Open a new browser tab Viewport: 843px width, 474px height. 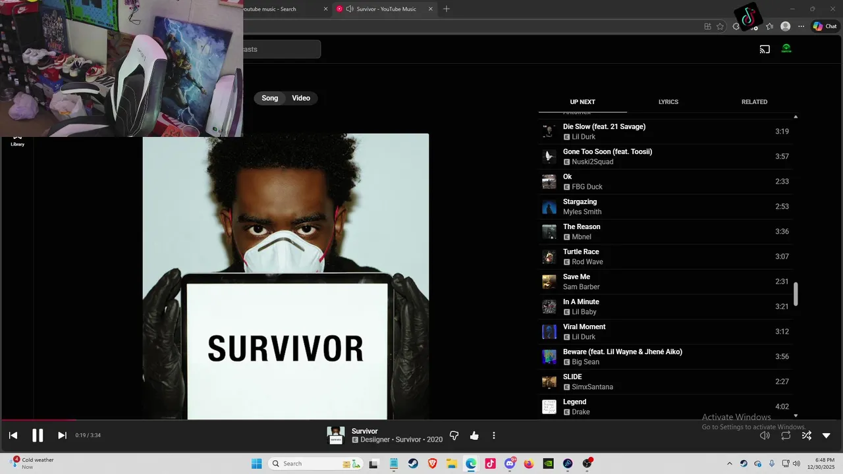point(447,9)
